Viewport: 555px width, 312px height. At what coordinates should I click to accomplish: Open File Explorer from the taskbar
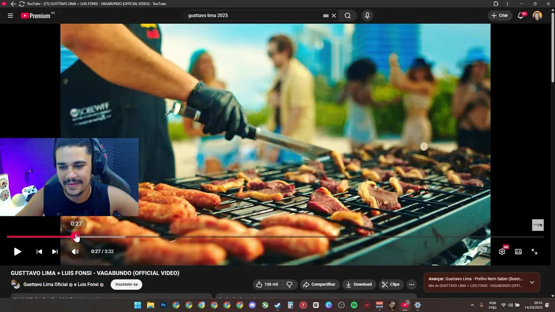[150, 305]
